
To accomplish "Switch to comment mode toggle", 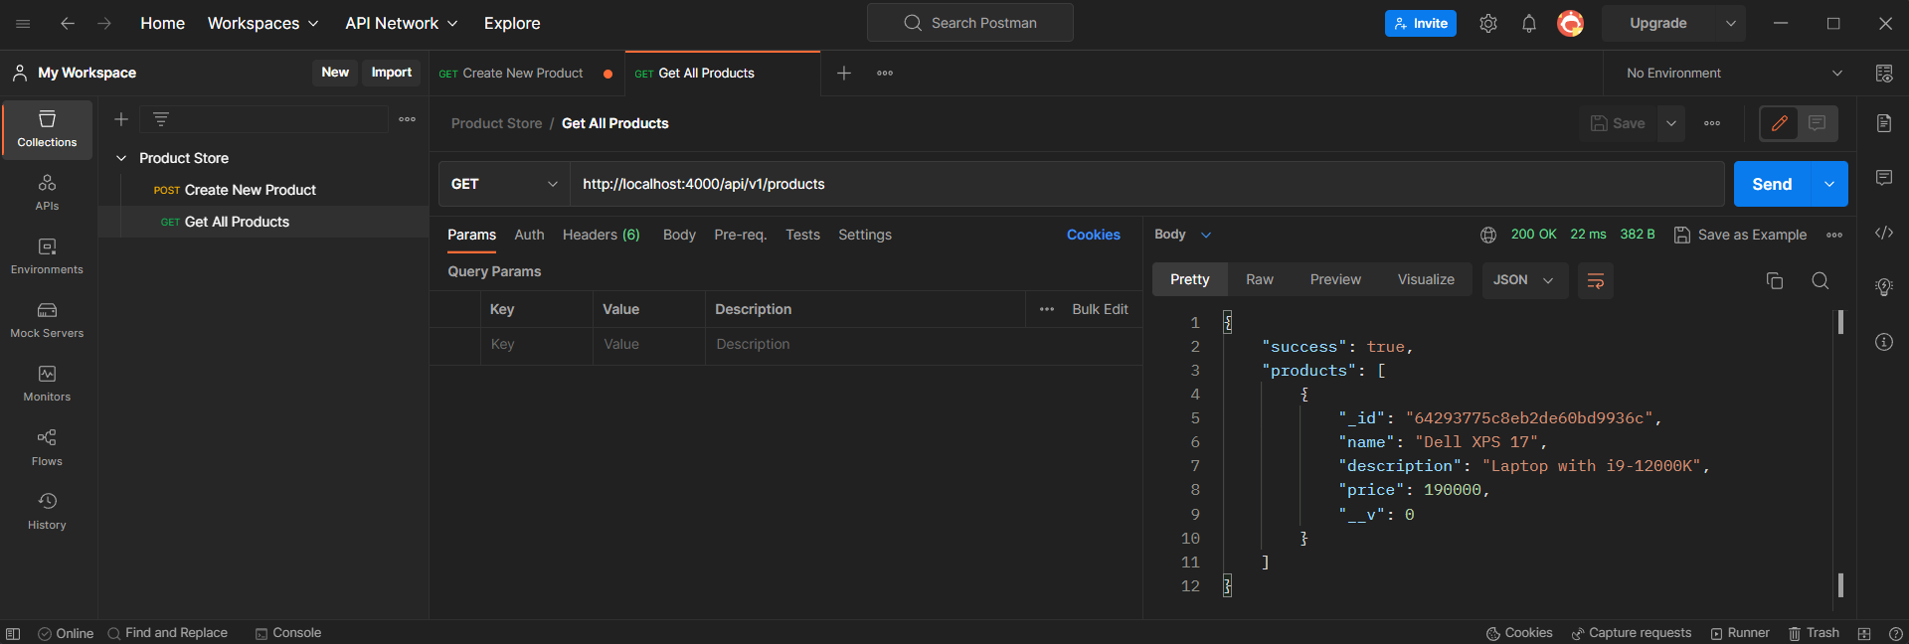I will click(1817, 123).
